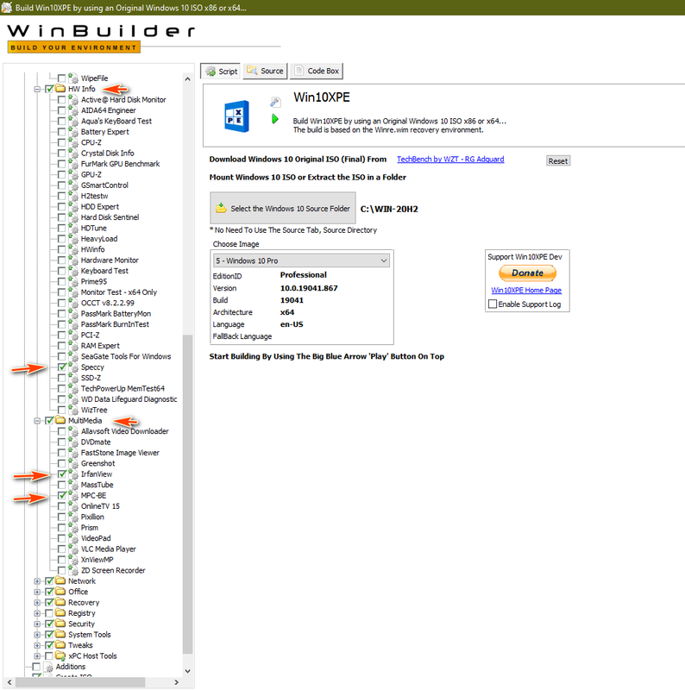Select the ZD Screen Recorder tree row
The height and width of the screenshot is (690, 685).
tap(113, 570)
